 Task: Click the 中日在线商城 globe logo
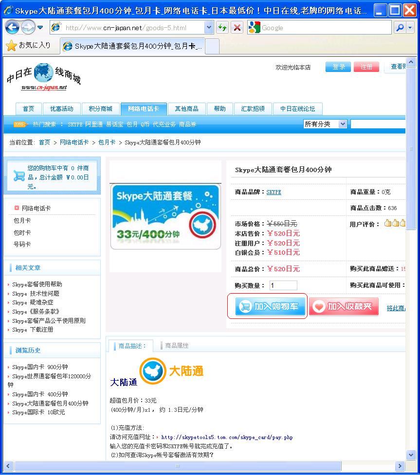[43, 73]
